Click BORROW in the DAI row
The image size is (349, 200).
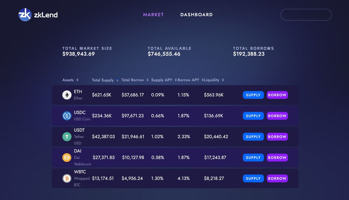(277, 158)
